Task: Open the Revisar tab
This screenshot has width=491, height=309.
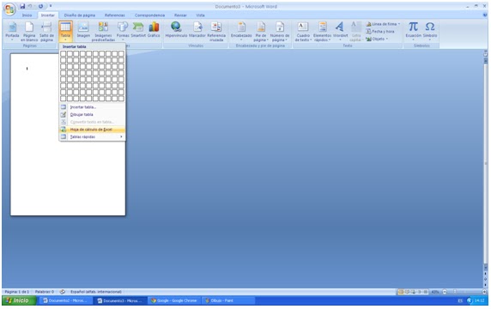Action: pos(180,15)
